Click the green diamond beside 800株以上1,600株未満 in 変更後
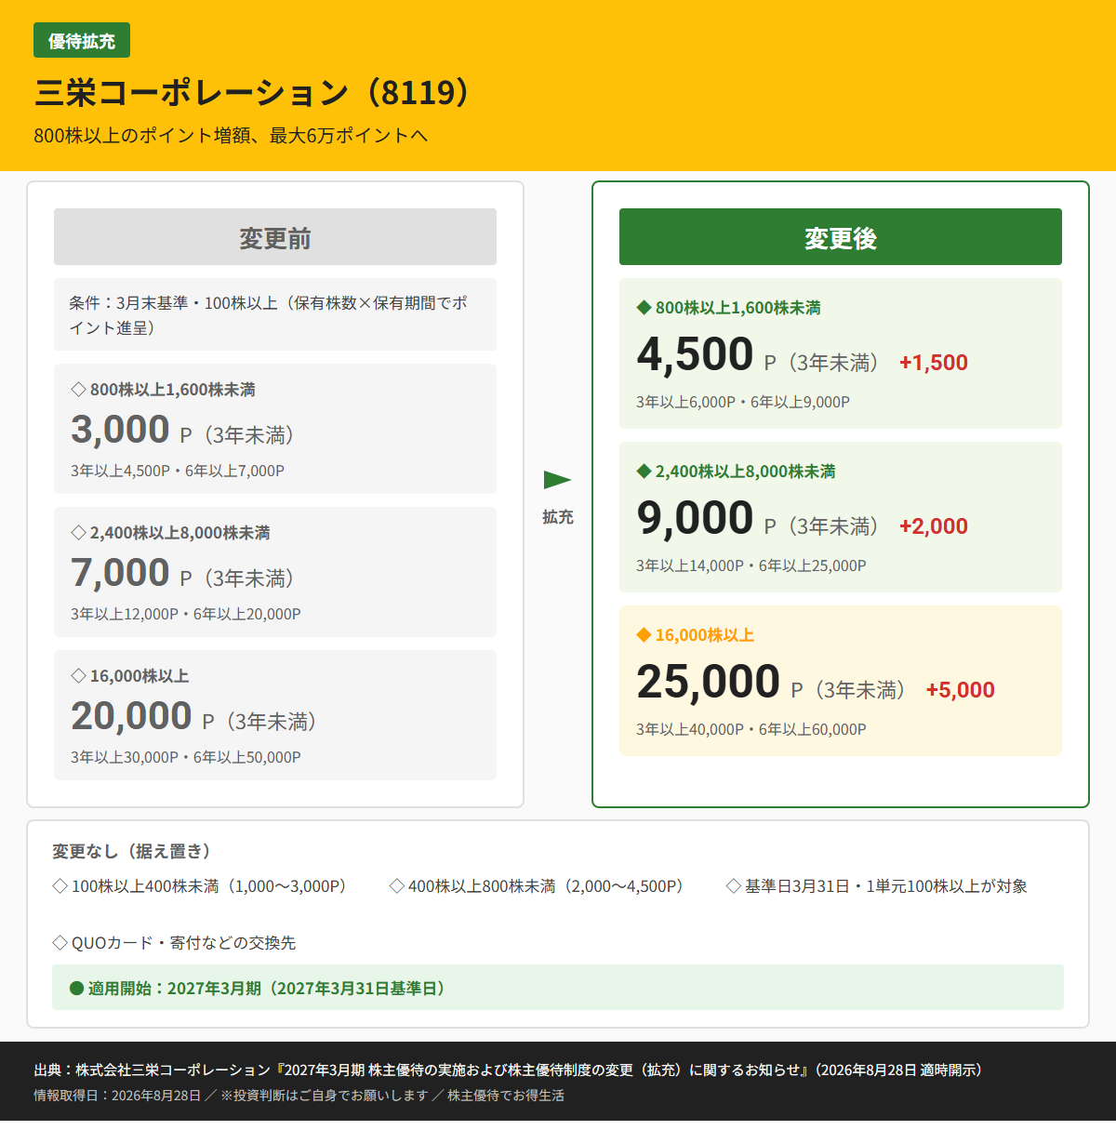 [644, 308]
